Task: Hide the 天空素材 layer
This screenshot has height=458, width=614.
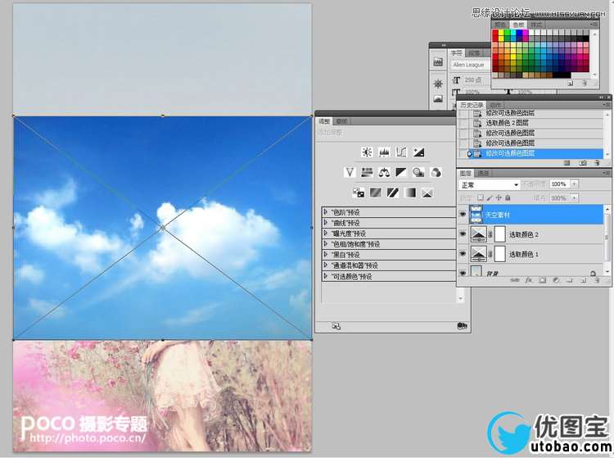Action: click(x=463, y=215)
